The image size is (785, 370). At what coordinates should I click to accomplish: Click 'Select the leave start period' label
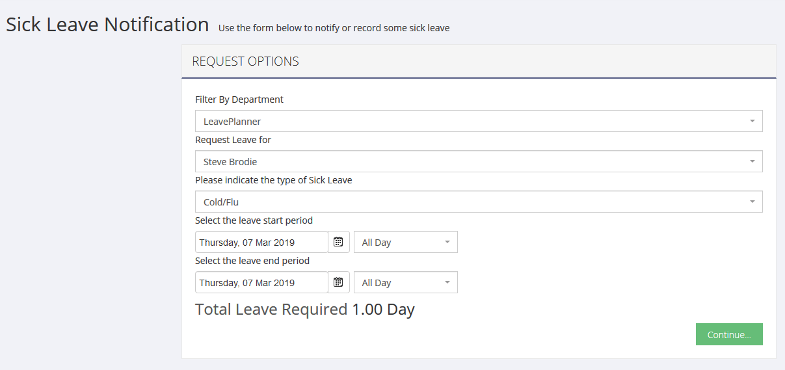254,220
